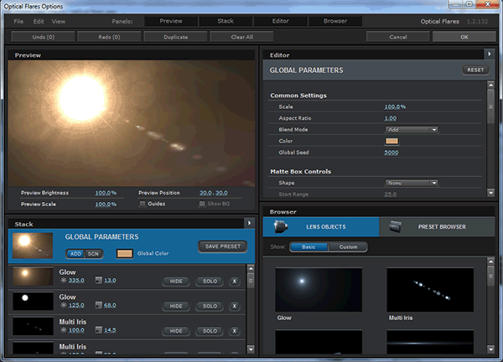Click Stack list scroll-down arrow
The width and height of the screenshot is (503, 362).
[x=251, y=349]
